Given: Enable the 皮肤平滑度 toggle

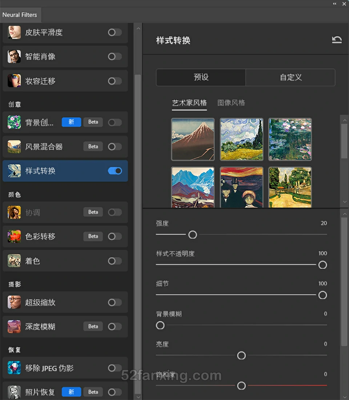Looking at the screenshot, I should [x=115, y=32].
